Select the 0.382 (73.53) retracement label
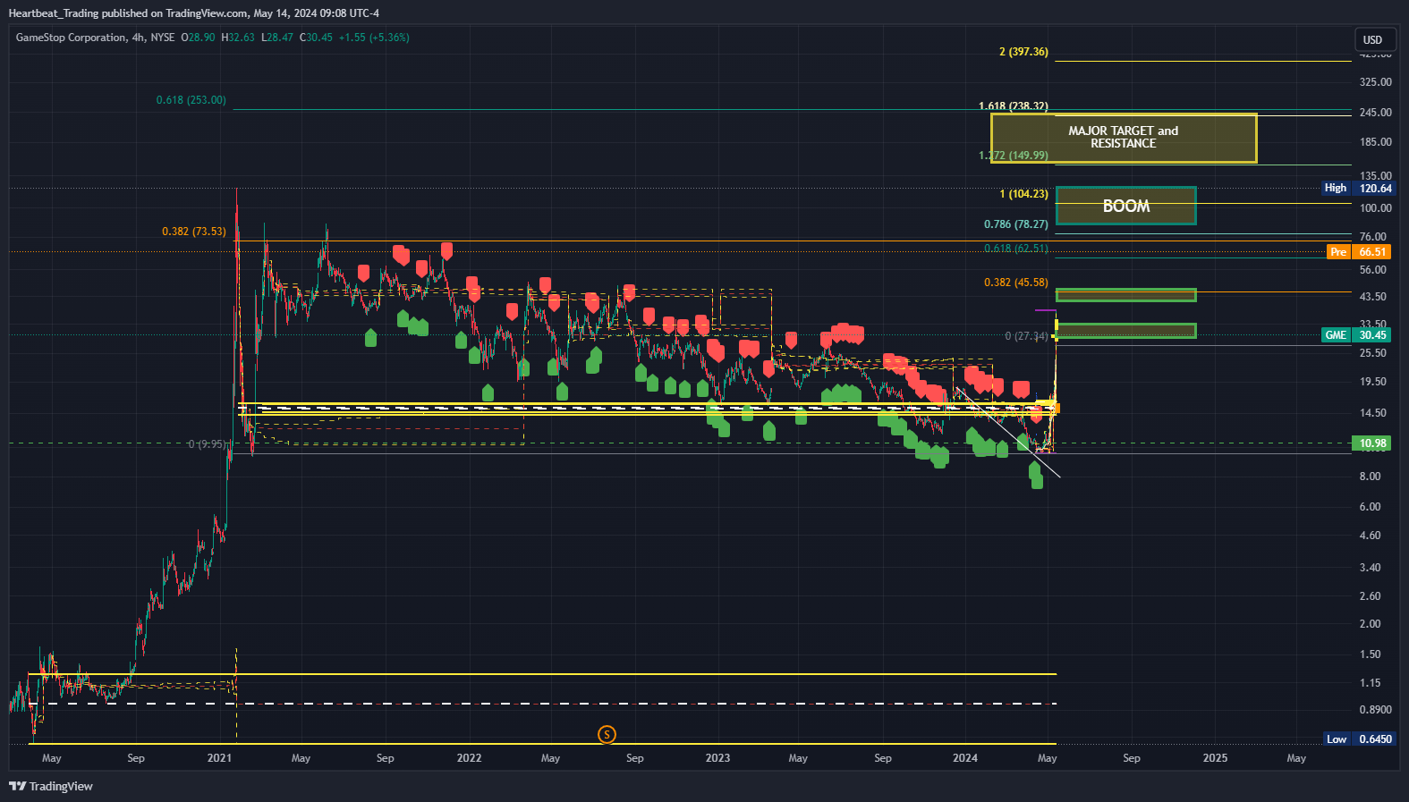This screenshot has width=1409, height=802. [194, 232]
